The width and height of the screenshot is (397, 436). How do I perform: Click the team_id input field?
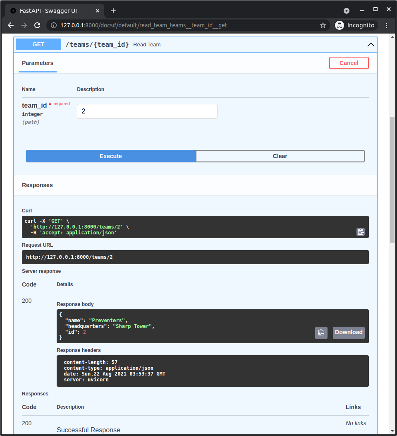(147, 111)
